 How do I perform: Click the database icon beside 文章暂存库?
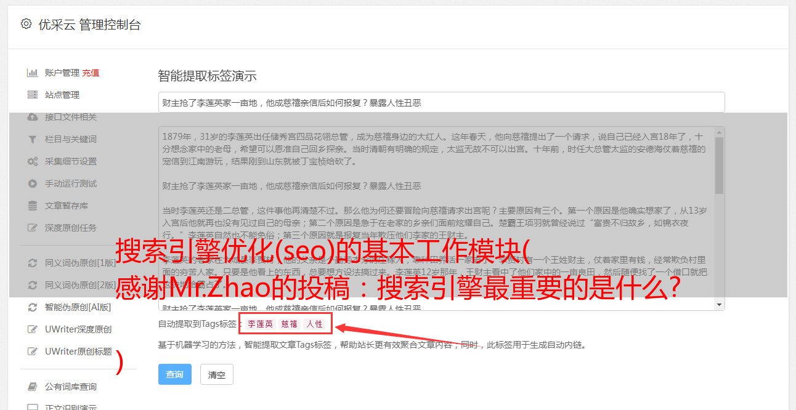[x=32, y=206]
